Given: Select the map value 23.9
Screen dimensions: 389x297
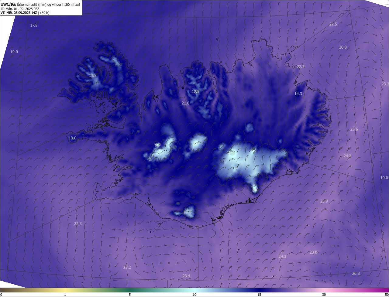Looking at the screenshot, I should coord(324,201).
